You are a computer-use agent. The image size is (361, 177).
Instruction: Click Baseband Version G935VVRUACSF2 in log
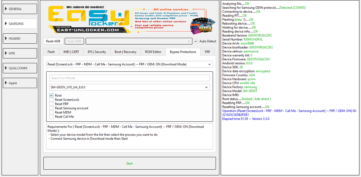[247, 36]
